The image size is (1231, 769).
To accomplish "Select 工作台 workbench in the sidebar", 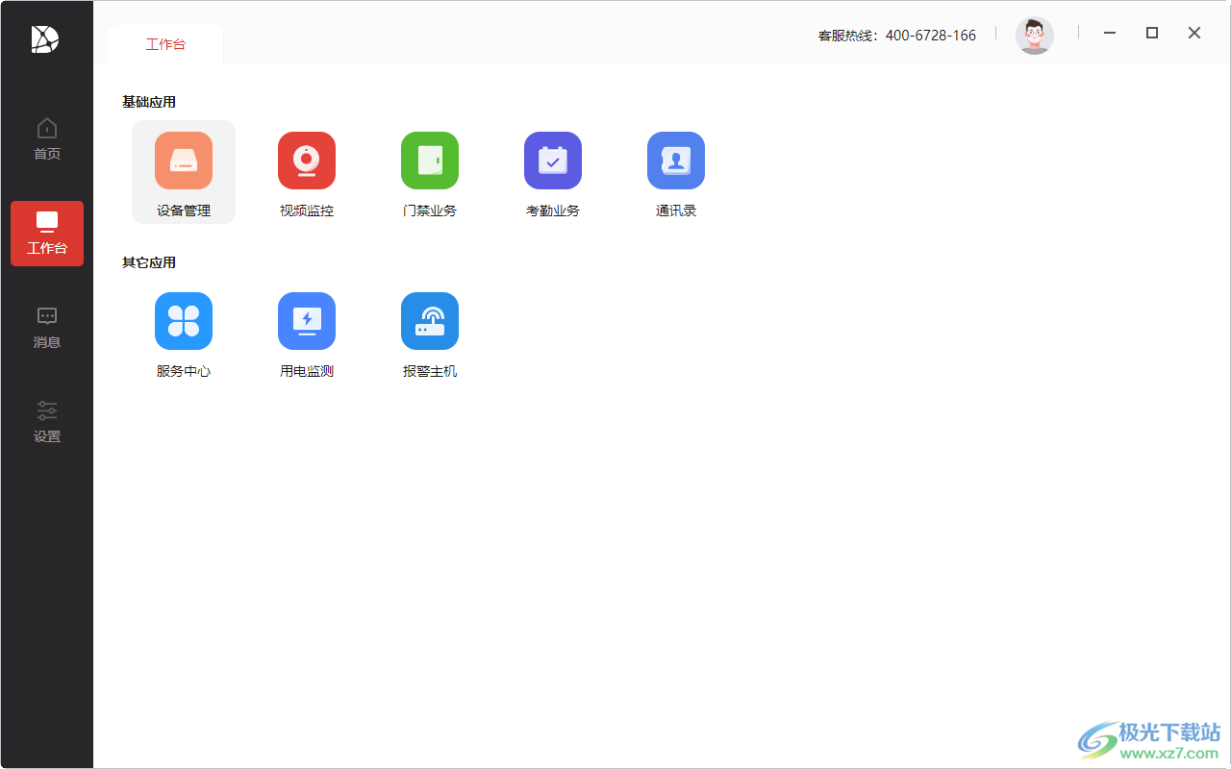I will pos(47,234).
